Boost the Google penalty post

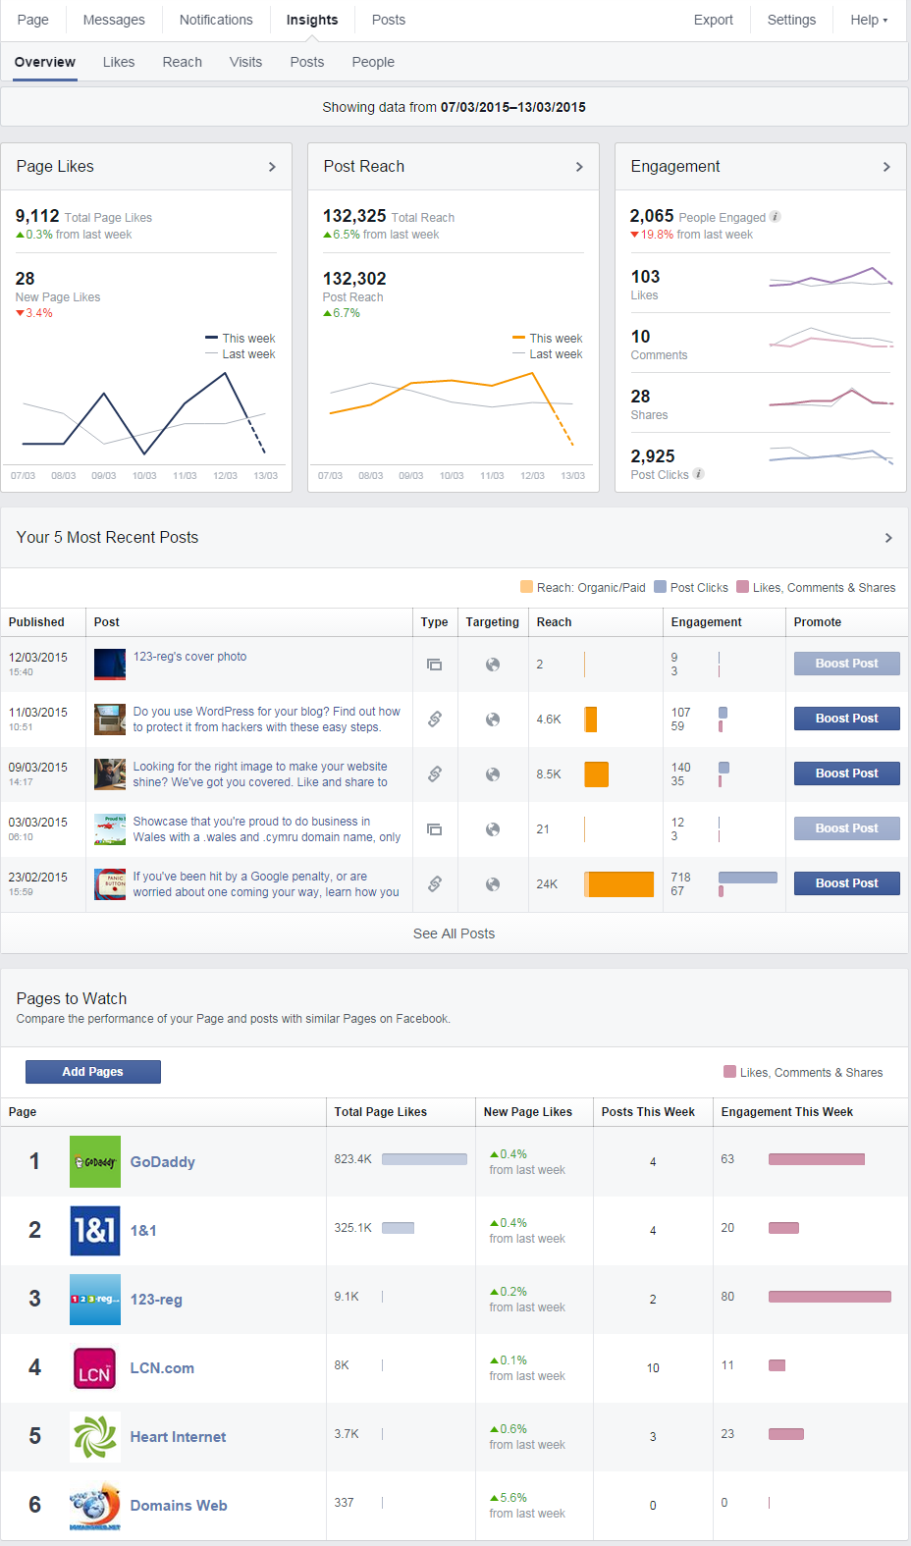pos(846,883)
